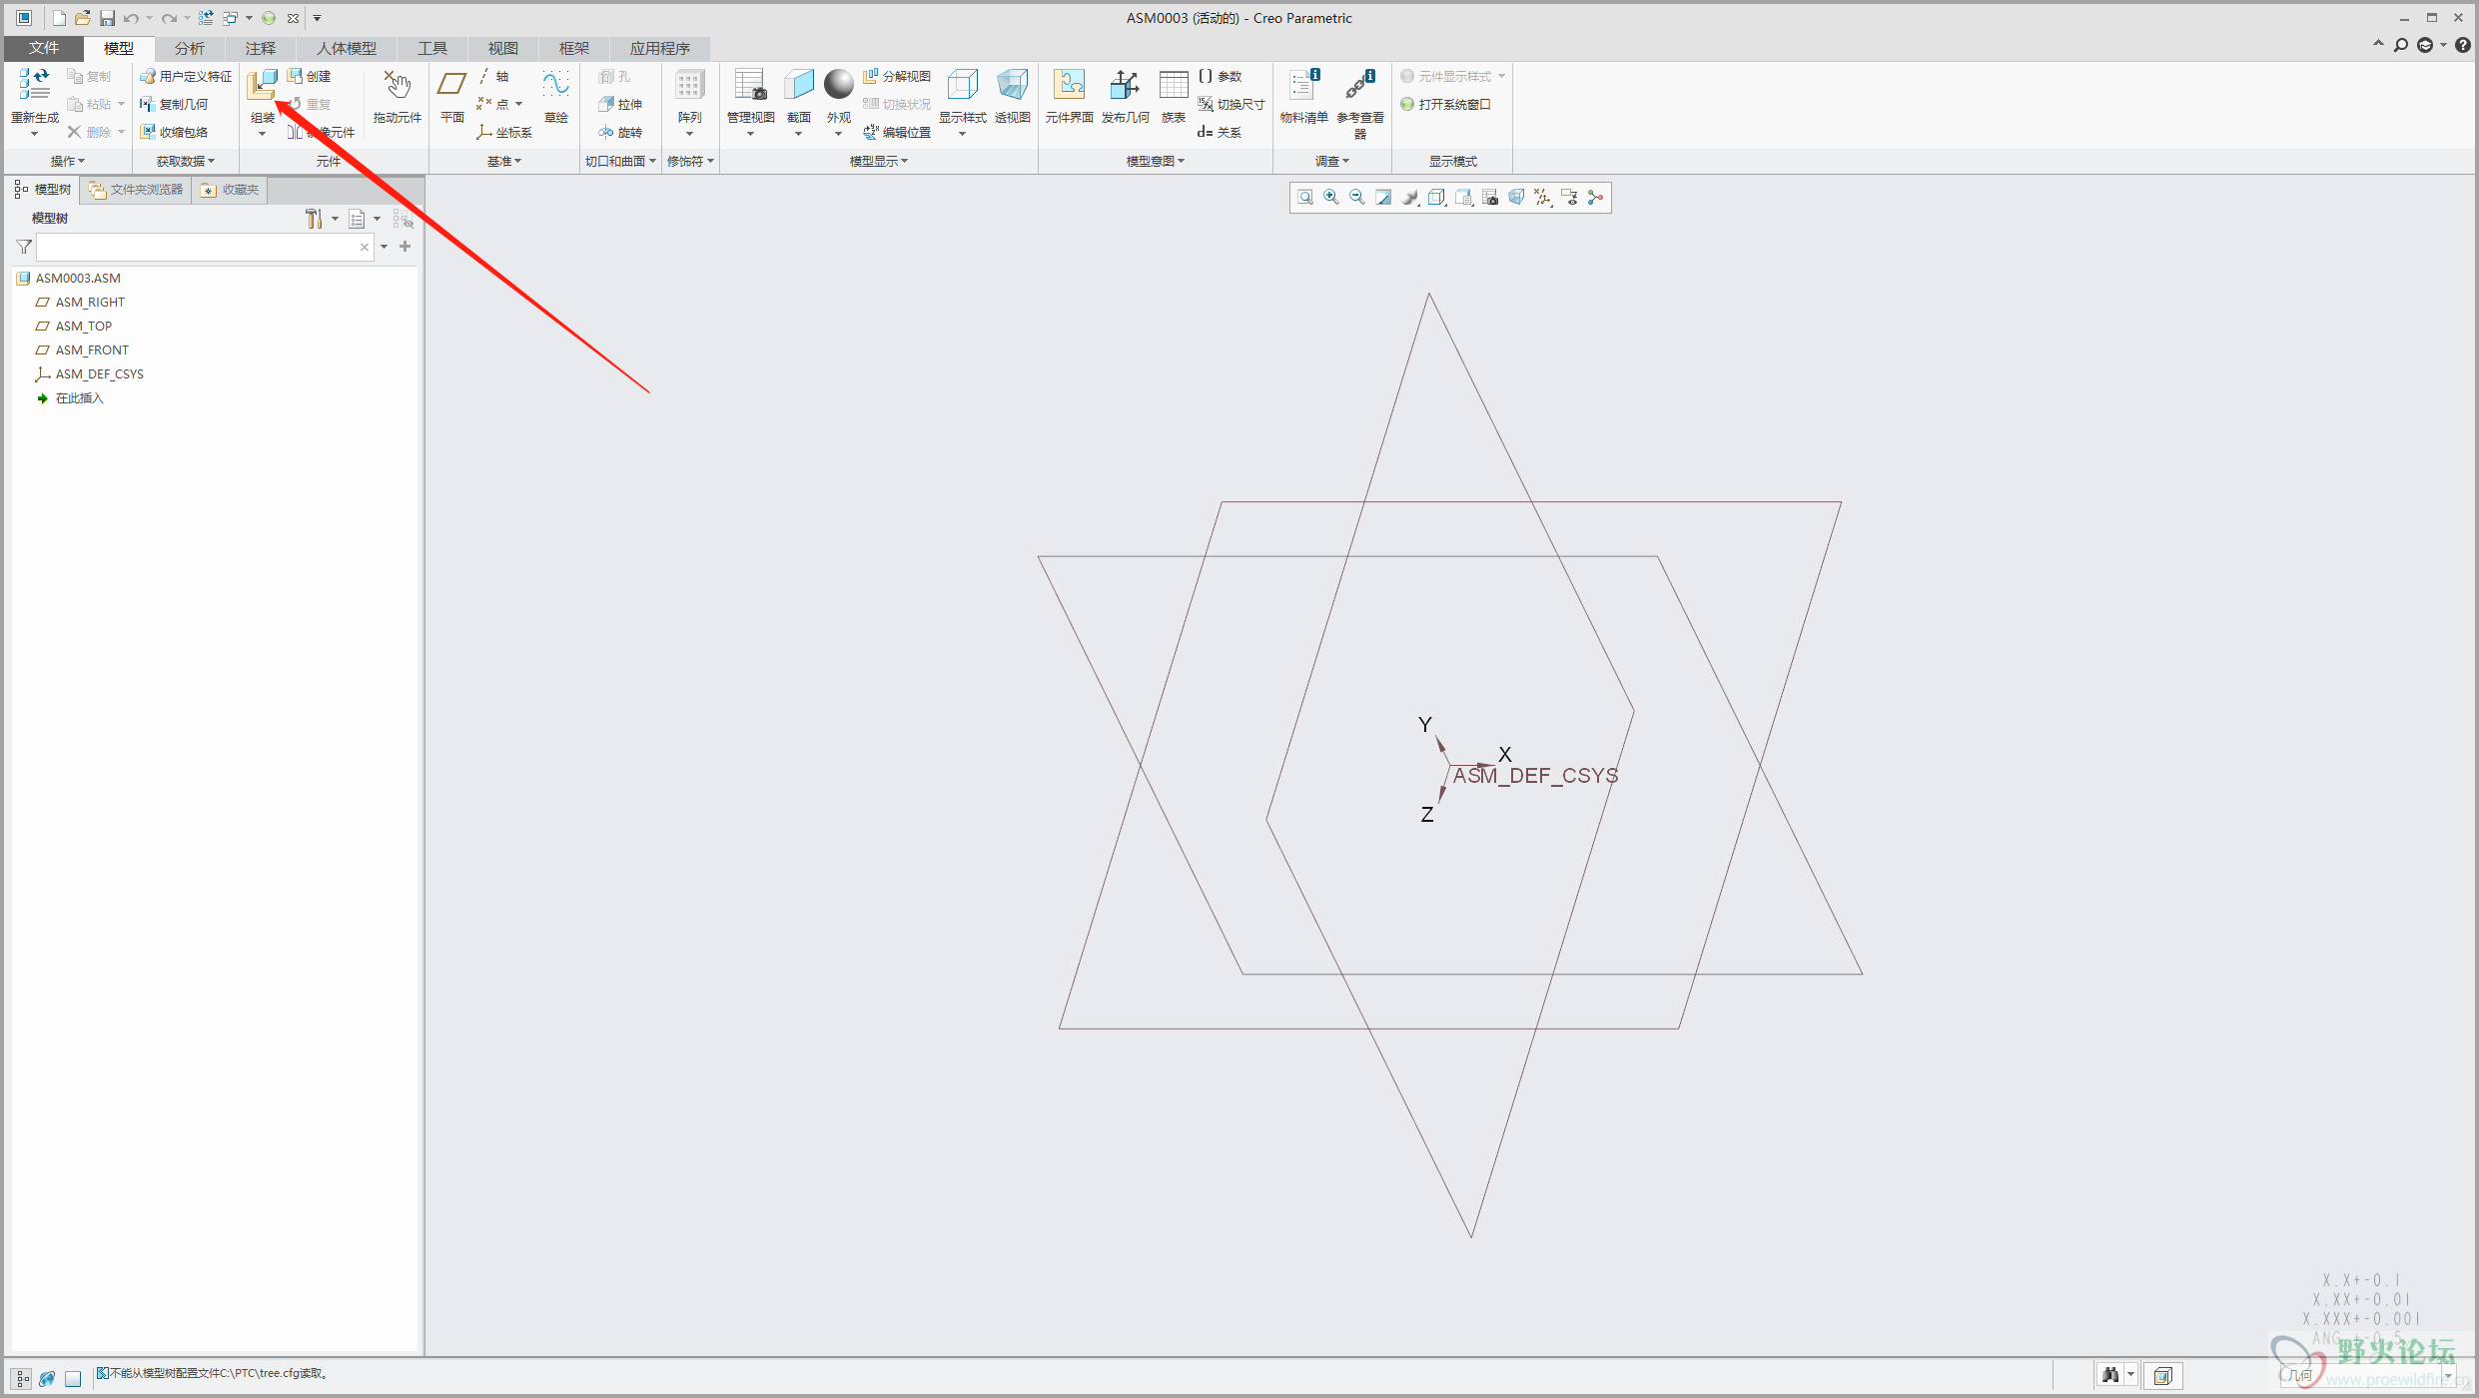Click the 轴 (Axis) datum tool

493,76
